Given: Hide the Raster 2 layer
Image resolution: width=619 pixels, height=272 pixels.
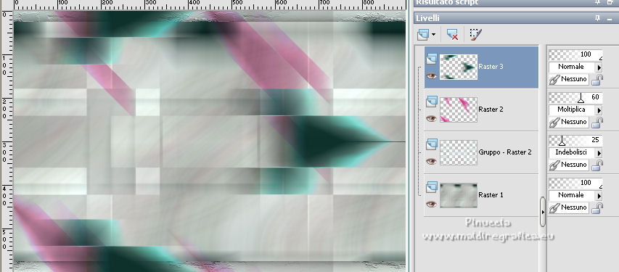Looking at the screenshot, I should tap(432, 118).
